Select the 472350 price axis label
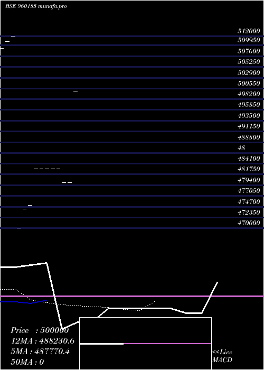 tap(249, 212)
